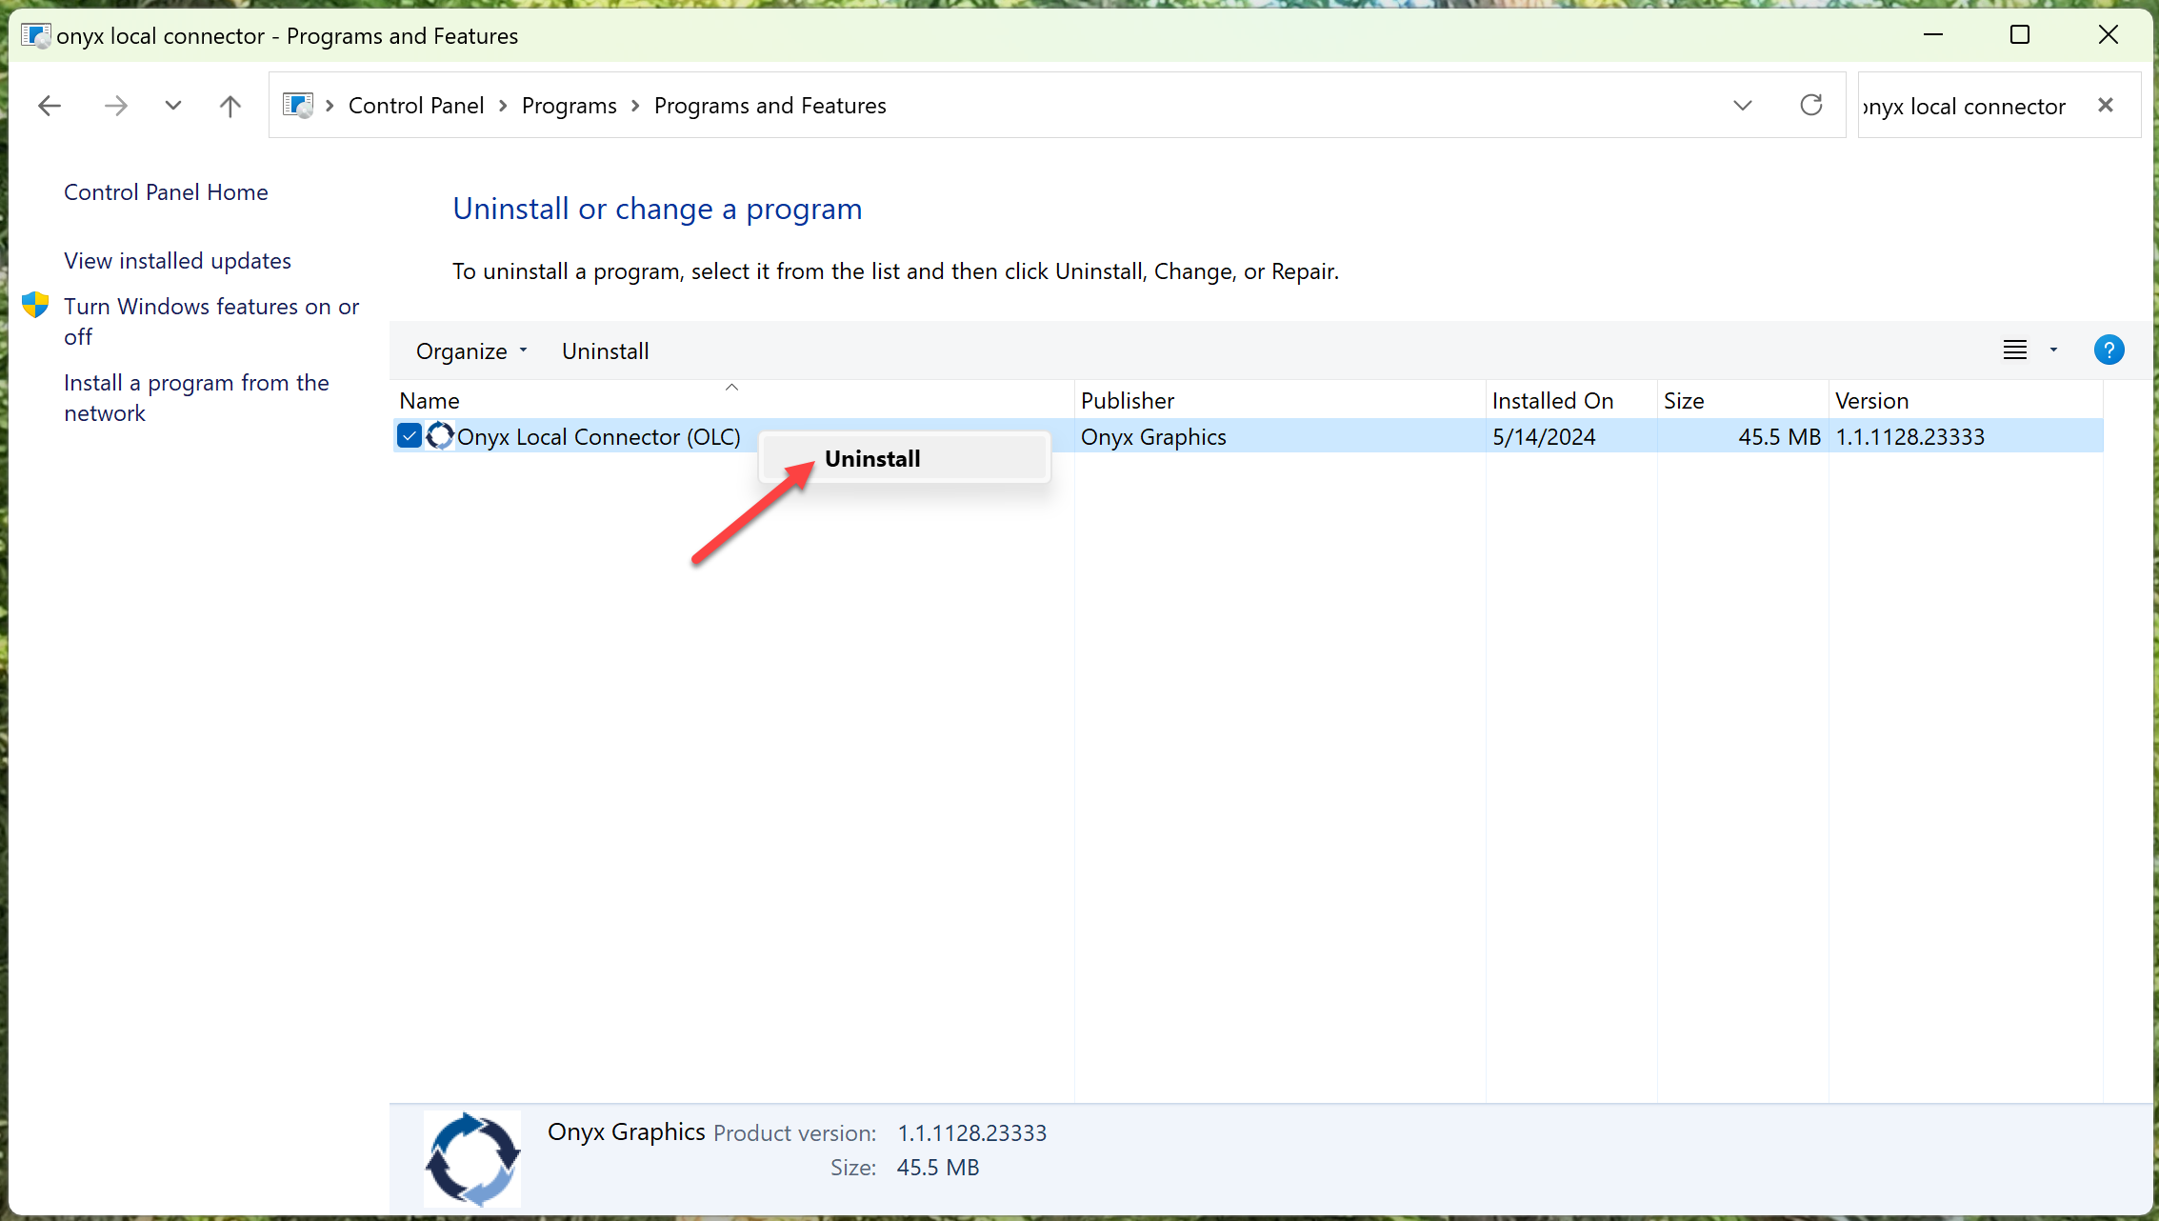The width and height of the screenshot is (2159, 1221).
Task: Refresh the Programs and Features list
Action: [1811, 105]
